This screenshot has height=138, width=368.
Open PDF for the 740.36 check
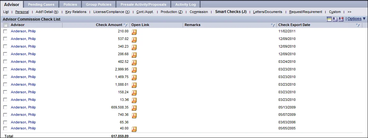pos(134,115)
